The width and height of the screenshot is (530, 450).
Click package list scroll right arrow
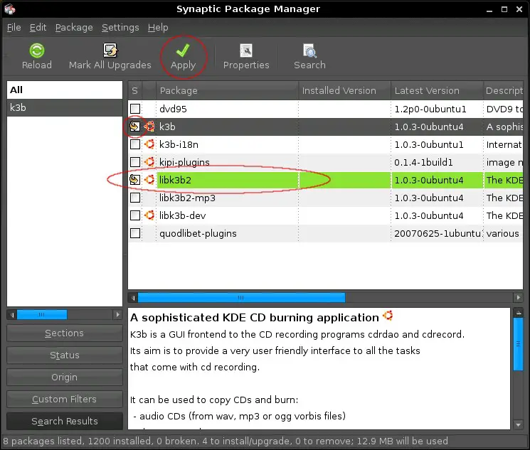[x=518, y=298]
